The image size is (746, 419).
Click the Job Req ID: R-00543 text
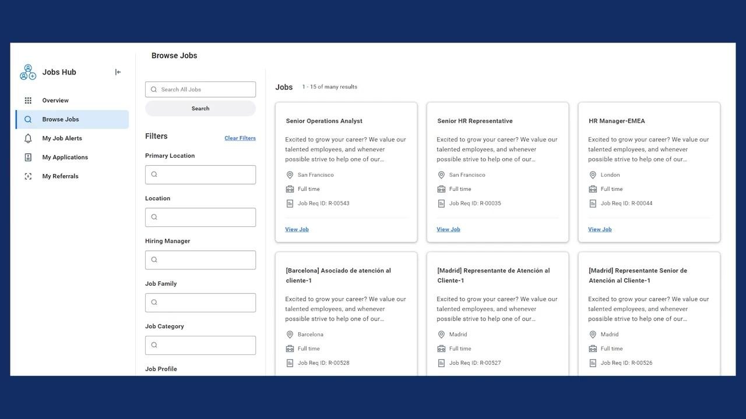[x=323, y=204]
